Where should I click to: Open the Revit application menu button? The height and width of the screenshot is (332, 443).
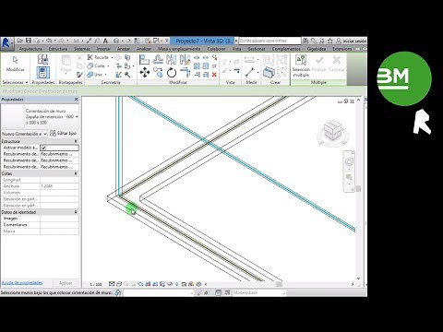point(6,43)
